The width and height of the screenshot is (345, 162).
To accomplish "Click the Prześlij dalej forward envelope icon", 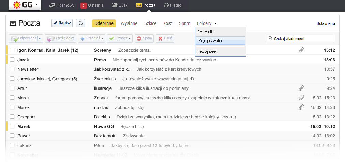I will pyautogui.click(x=50, y=39).
